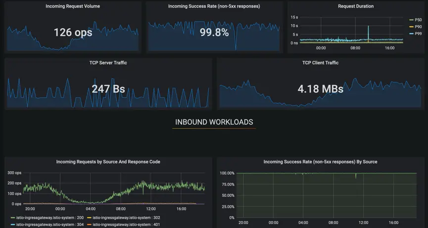Click the deep dip in the Incoming Success Rate sparkline

(236, 38)
